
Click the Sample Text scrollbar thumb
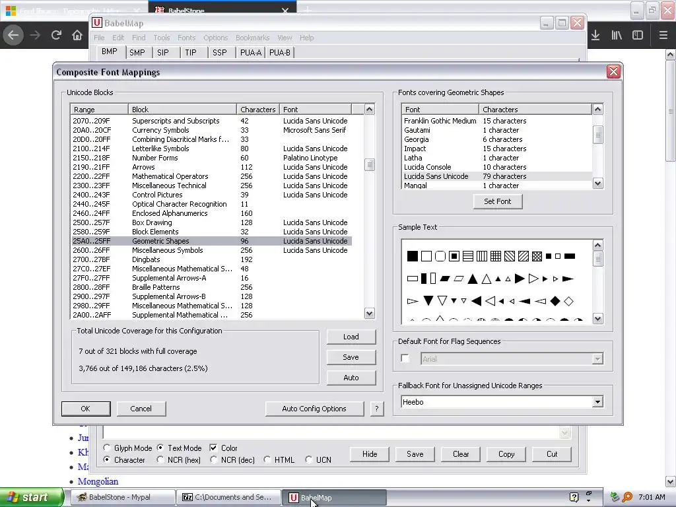pyautogui.click(x=597, y=259)
